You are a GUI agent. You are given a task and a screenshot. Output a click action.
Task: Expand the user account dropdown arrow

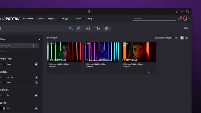tap(189, 19)
